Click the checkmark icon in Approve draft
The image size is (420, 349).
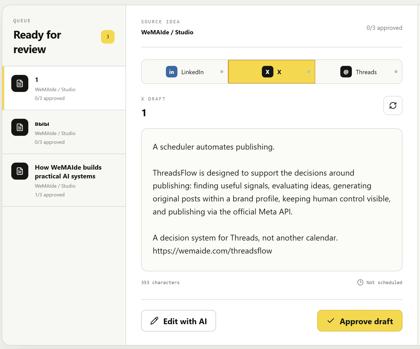click(x=331, y=321)
